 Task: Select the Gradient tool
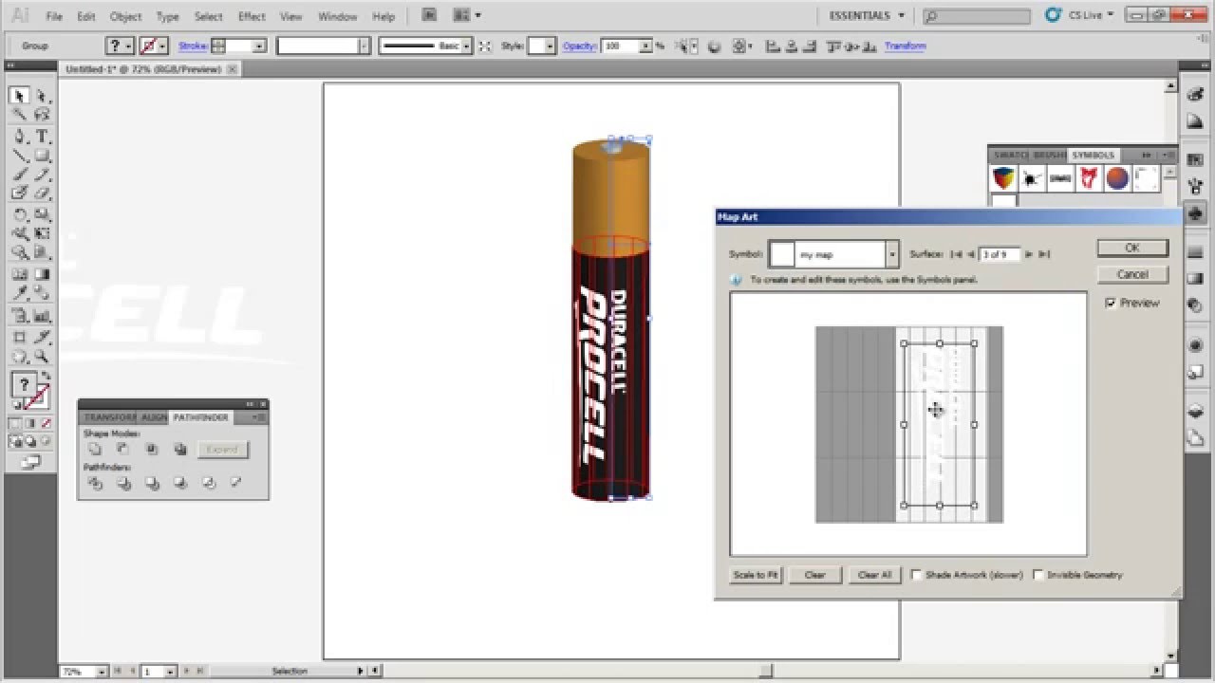pyautogui.click(x=43, y=274)
